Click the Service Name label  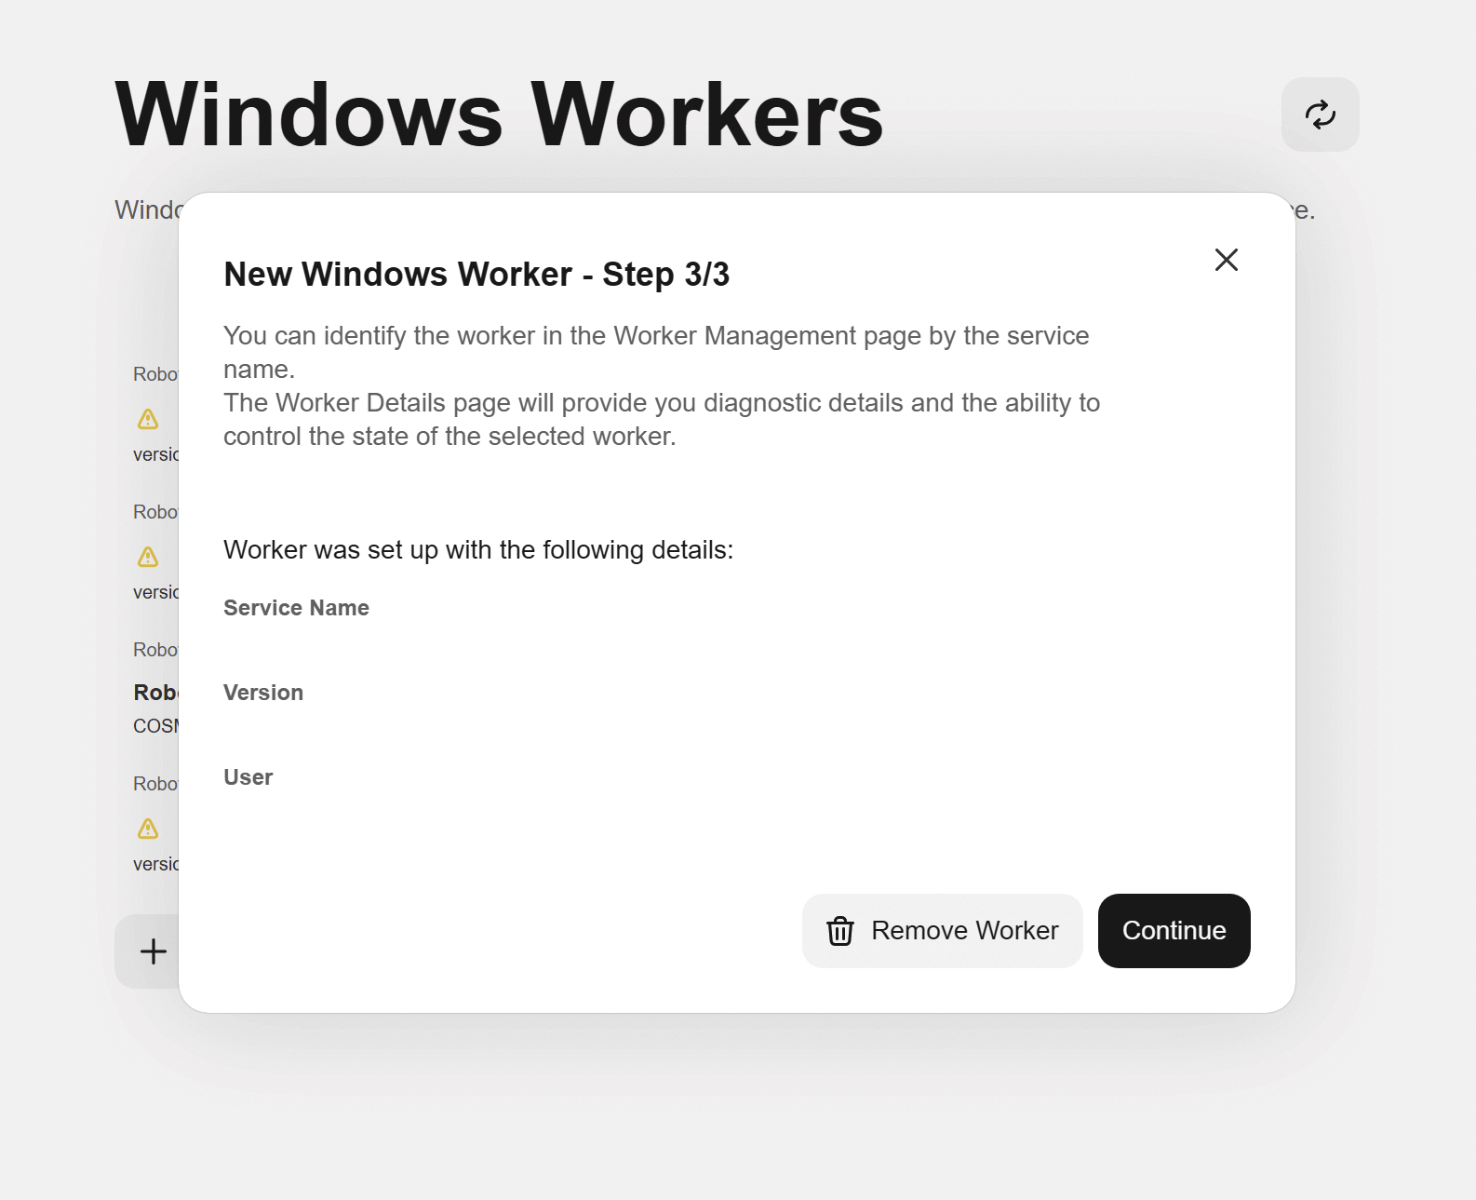[296, 608]
